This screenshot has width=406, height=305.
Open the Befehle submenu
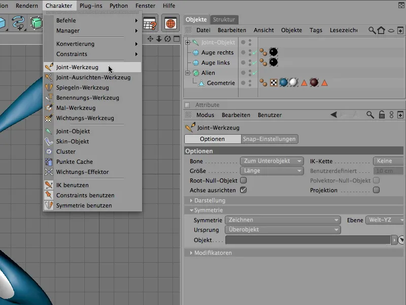pyautogui.click(x=92, y=20)
